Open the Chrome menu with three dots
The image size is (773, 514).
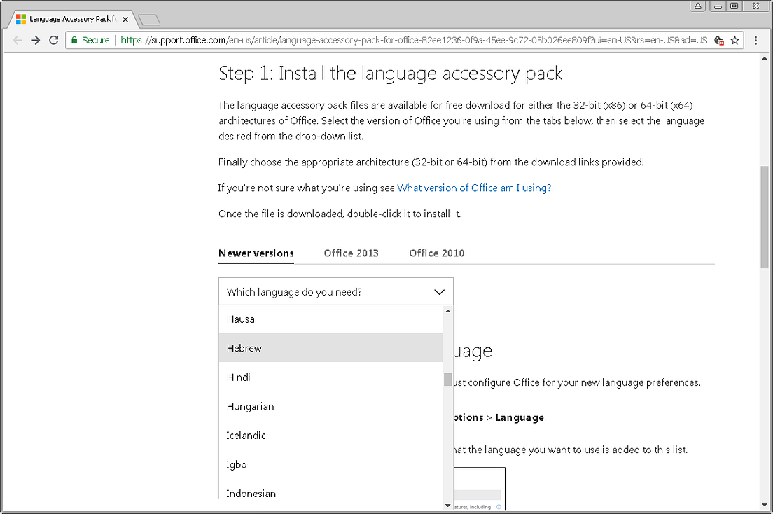pyautogui.click(x=755, y=41)
